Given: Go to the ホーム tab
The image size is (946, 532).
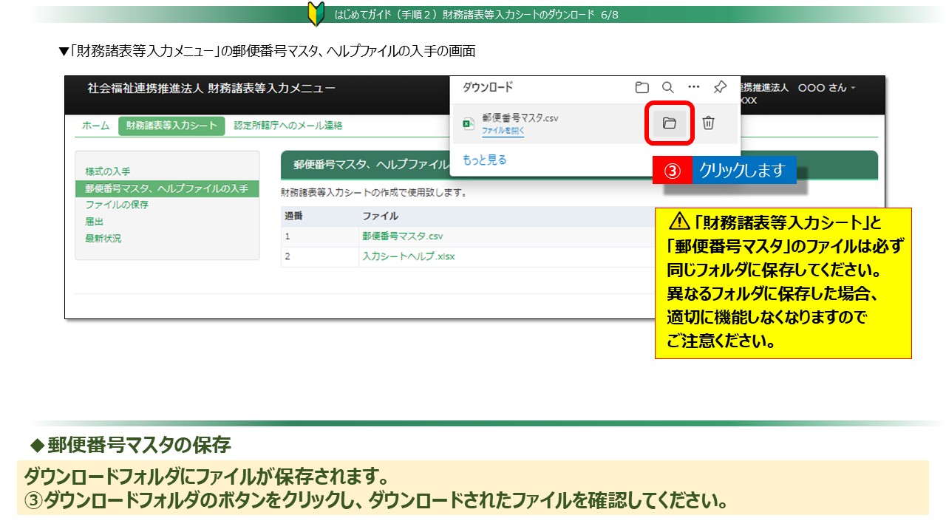Looking at the screenshot, I should click(x=95, y=126).
